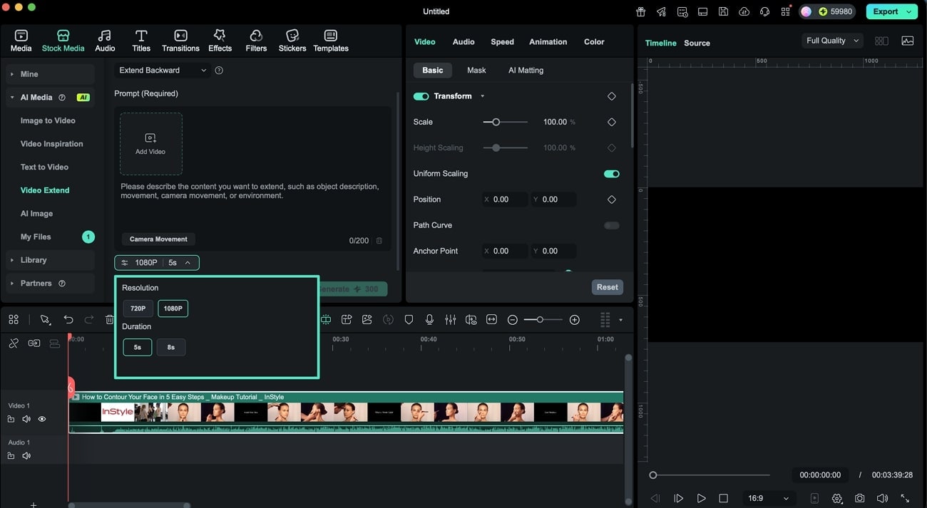This screenshot has height=508, width=927.
Task: Hide the Video 1 track with the eye toggle
Action: pyautogui.click(x=42, y=419)
